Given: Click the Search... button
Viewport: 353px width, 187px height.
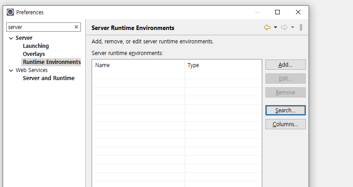Looking at the screenshot, I should [x=286, y=110].
